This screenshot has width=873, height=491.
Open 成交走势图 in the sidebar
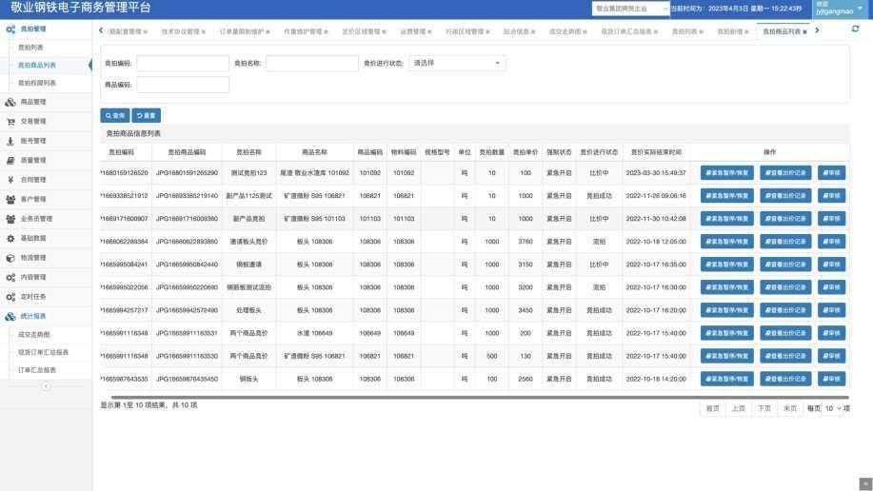(33, 335)
